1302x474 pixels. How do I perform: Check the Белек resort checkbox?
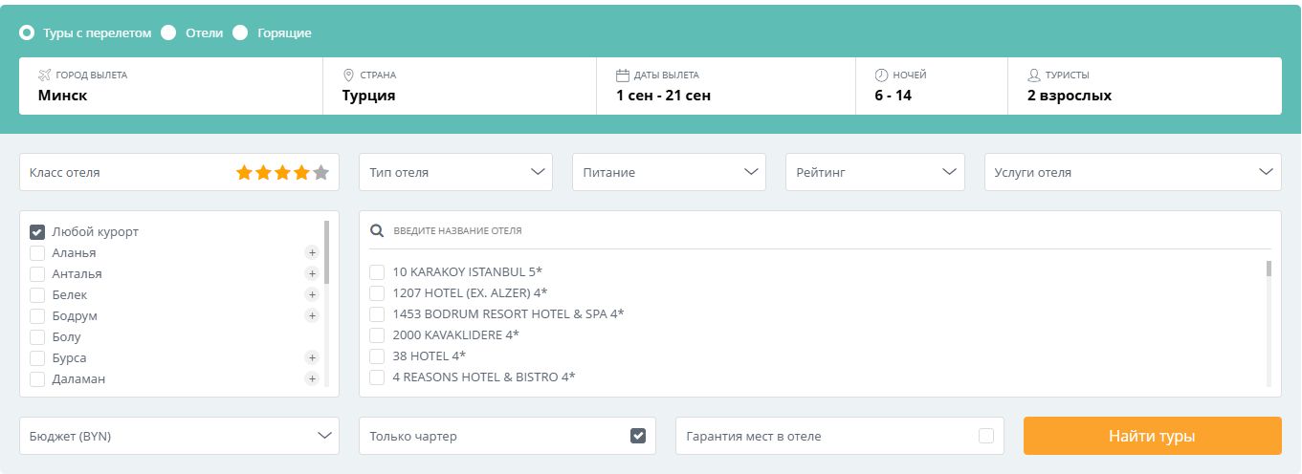click(x=37, y=295)
